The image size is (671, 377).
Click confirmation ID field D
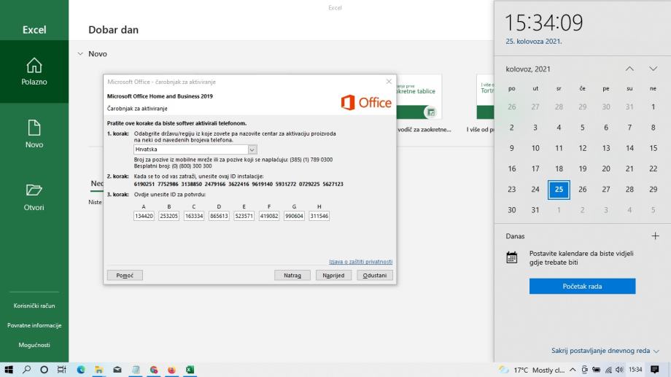(x=219, y=216)
